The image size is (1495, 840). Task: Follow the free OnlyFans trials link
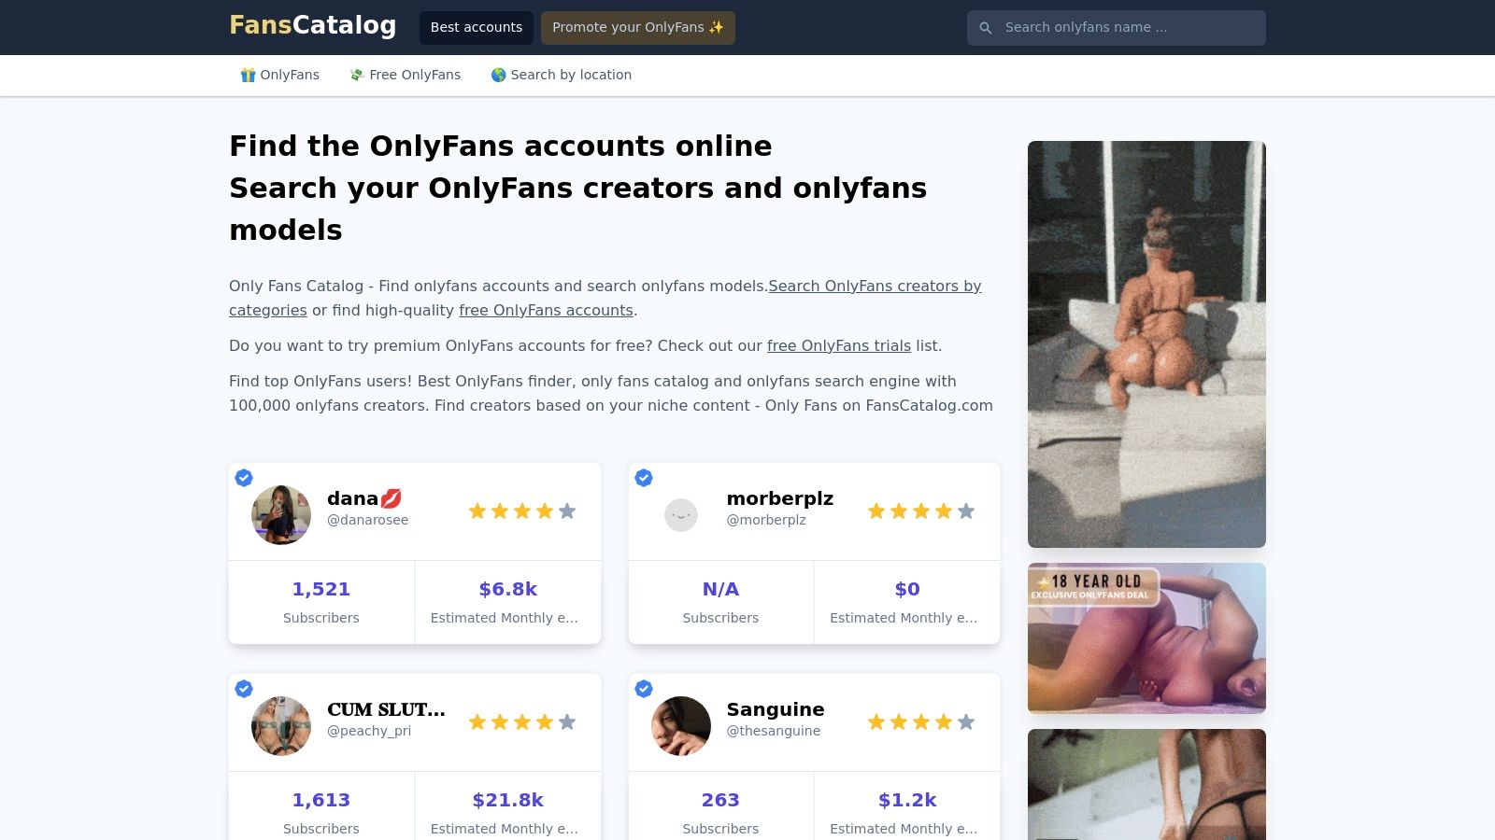(838, 345)
